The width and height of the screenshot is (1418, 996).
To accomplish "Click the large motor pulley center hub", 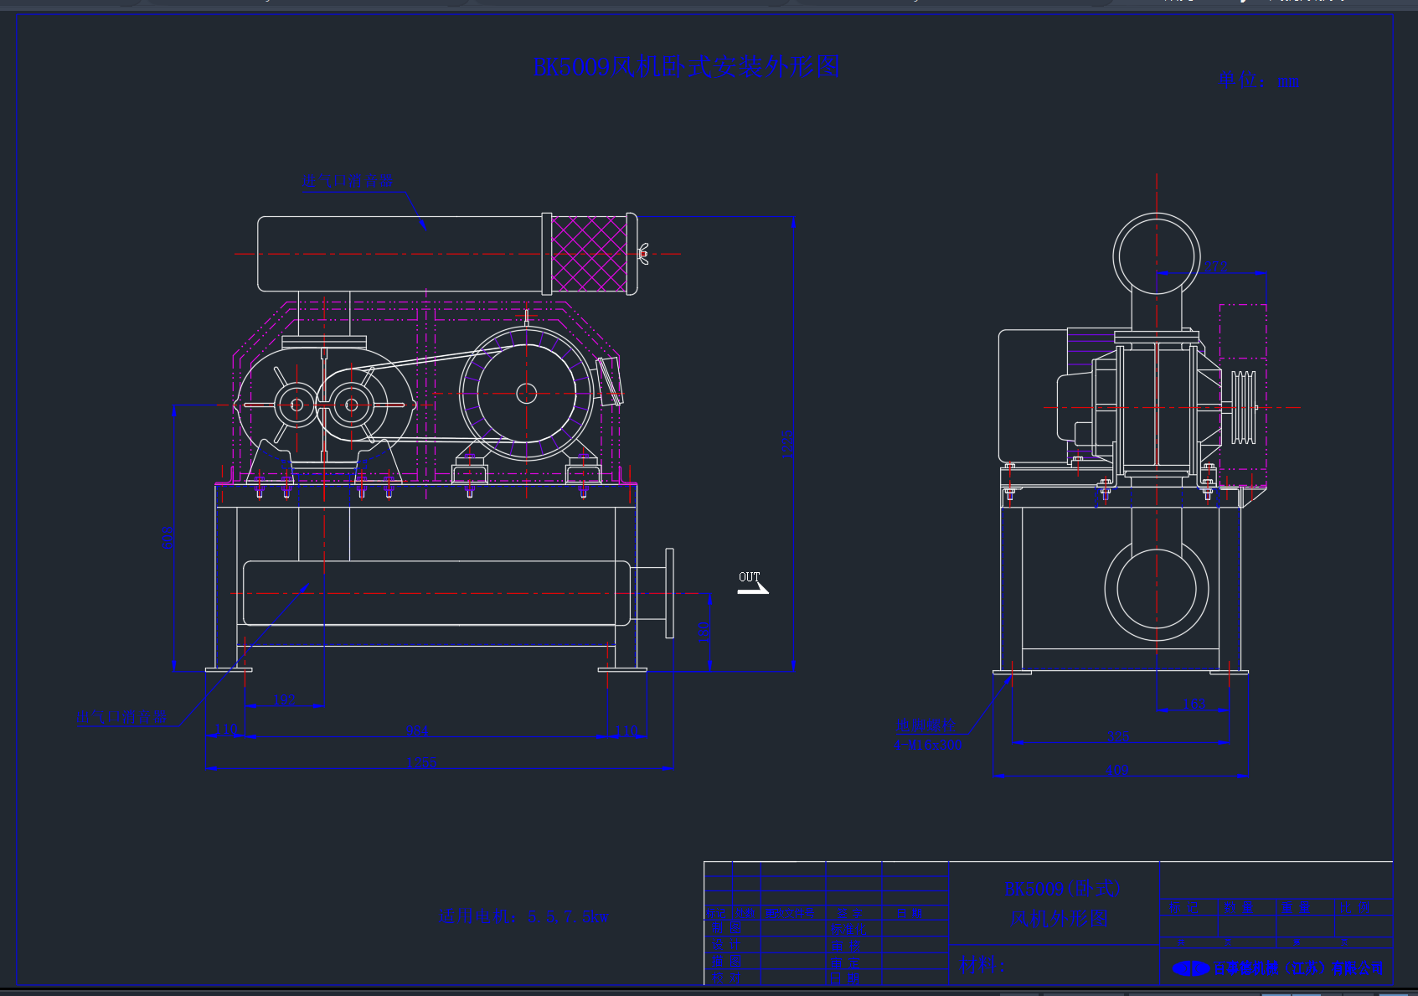I will [526, 393].
